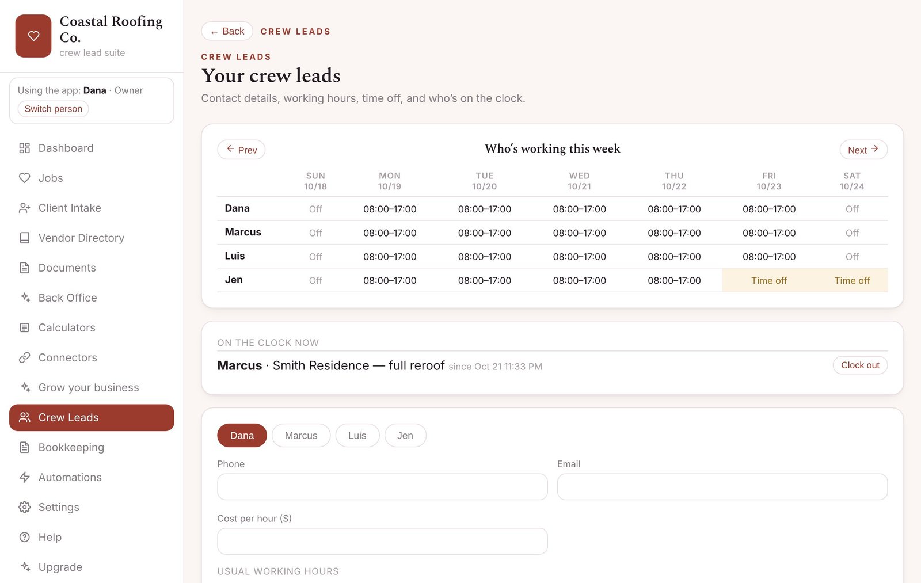The image size is (921, 583).
Task: Switch to the Marcus crew tab
Action: tap(301, 435)
